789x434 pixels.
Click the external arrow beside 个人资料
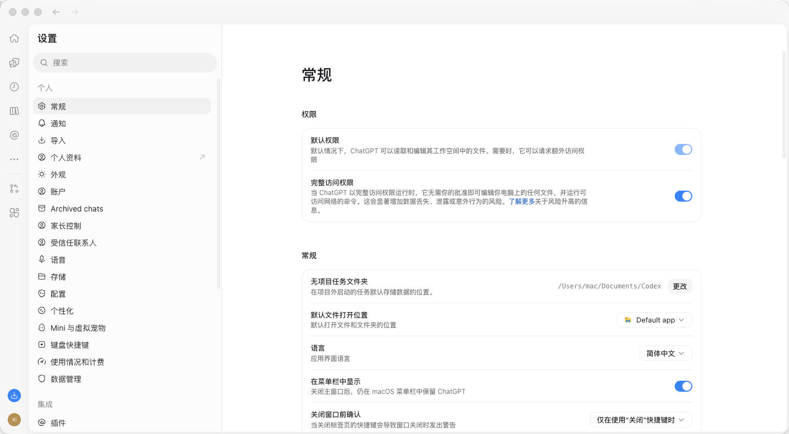click(x=202, y=157)
